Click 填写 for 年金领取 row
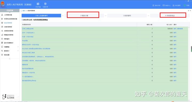The image size is (192, 102). tap(175, 40)
